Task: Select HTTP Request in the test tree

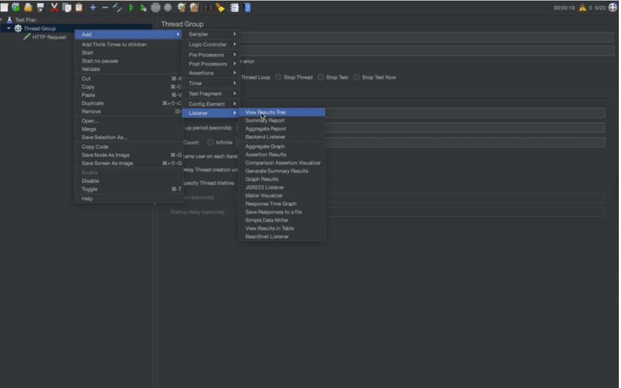Action: (49, 37)
